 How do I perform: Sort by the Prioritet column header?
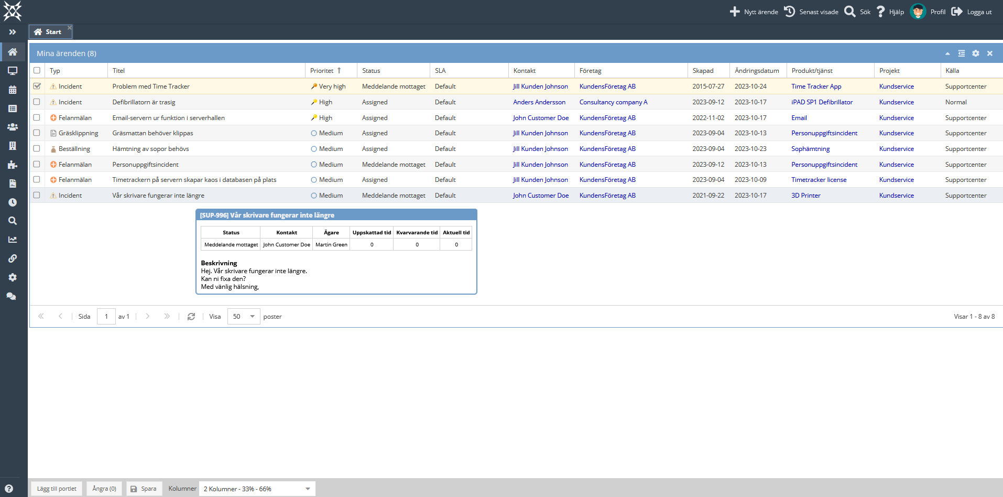click(x=322, y=71)
